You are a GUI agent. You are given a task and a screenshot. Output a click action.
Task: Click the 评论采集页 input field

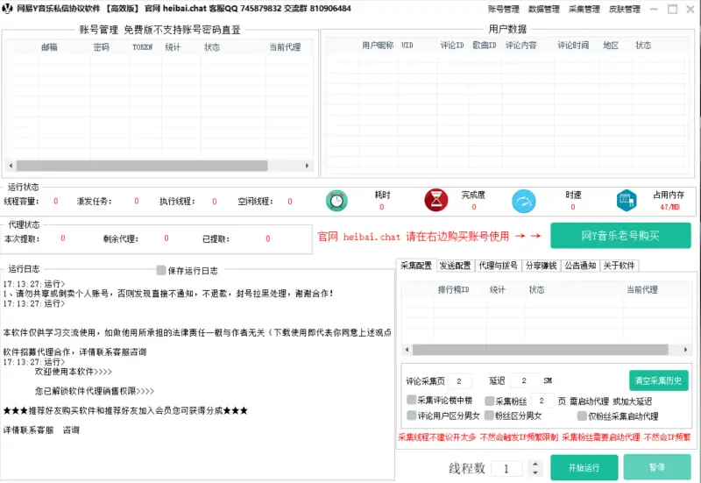(461, 380)
